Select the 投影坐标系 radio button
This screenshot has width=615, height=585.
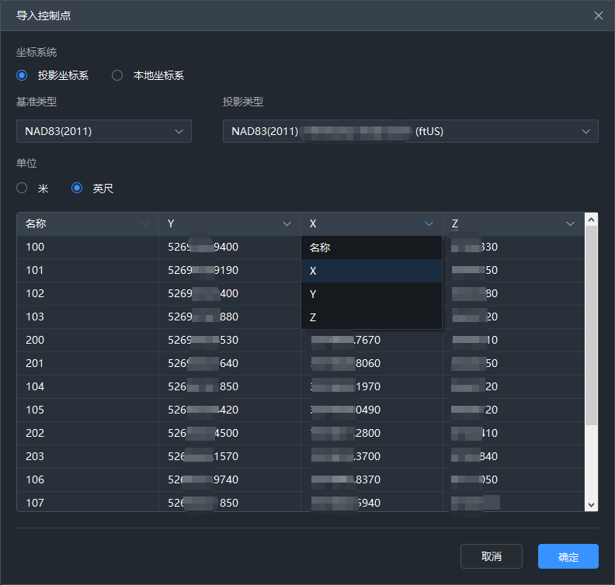tap(23, 75)
